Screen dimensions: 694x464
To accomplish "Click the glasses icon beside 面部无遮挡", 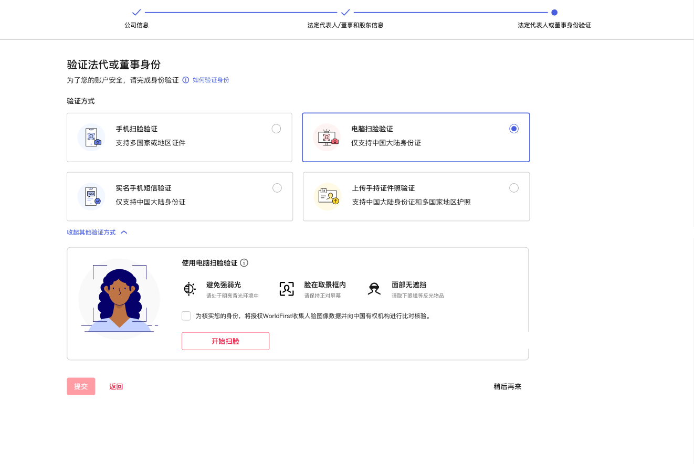I will tap(374, 288).
